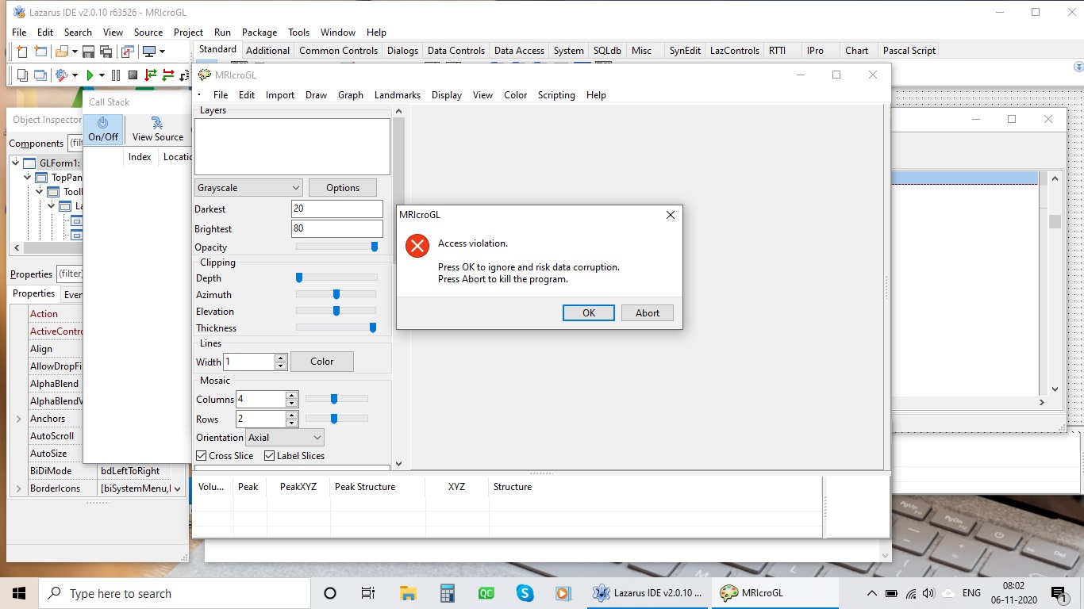Click View Source in Call Stack
1084x609 pixels.
157,129
